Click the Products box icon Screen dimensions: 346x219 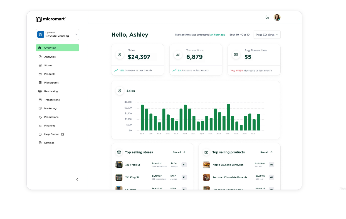(40, 74)
